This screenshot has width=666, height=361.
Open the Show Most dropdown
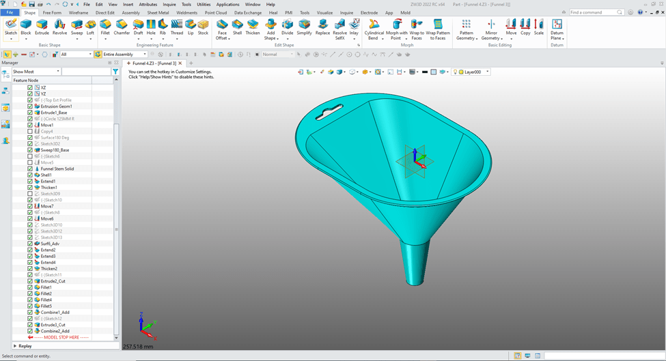36,72
